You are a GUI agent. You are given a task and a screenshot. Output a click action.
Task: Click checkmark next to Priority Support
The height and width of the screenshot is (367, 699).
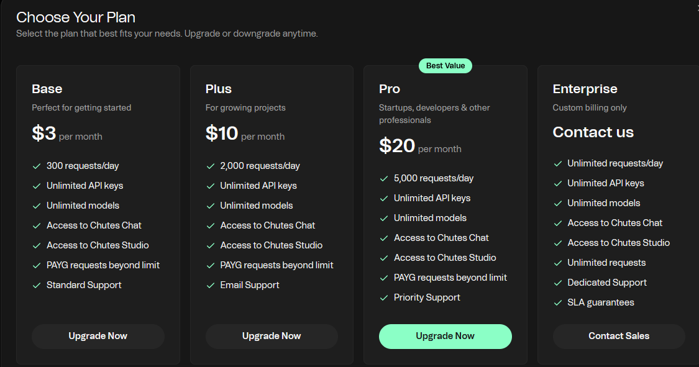(384, 297)
